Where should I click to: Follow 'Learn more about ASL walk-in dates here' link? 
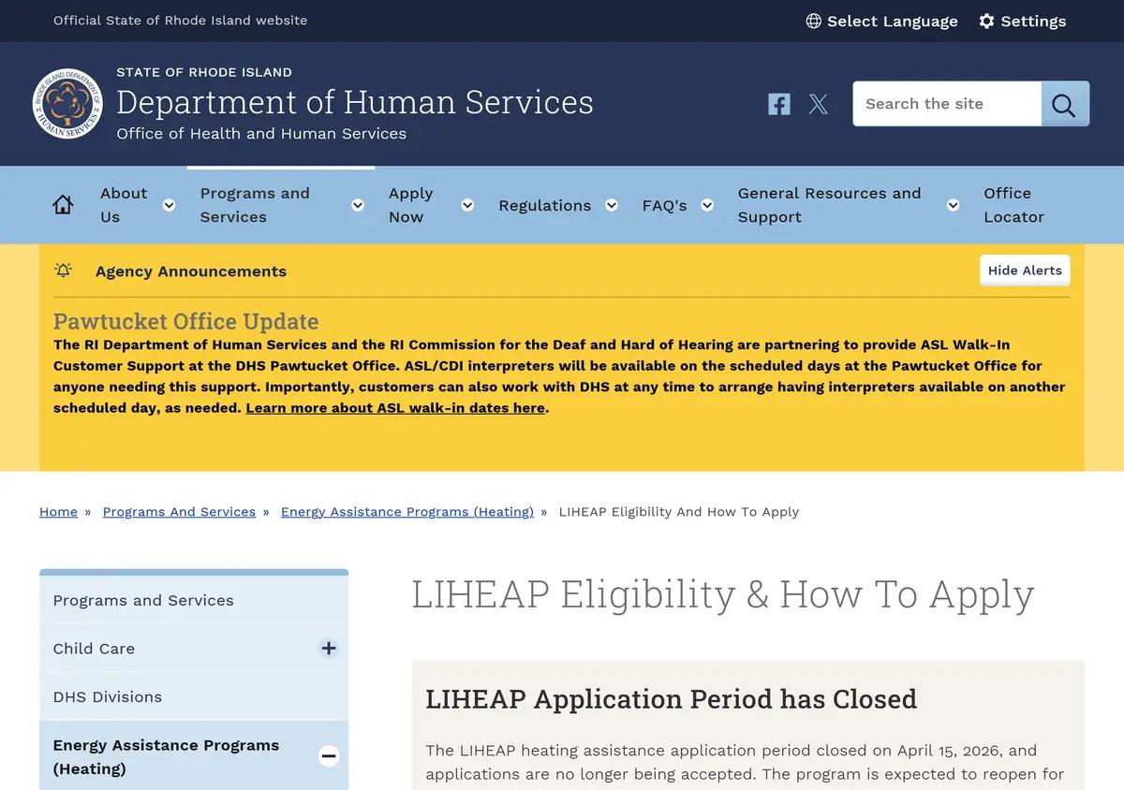395,408
